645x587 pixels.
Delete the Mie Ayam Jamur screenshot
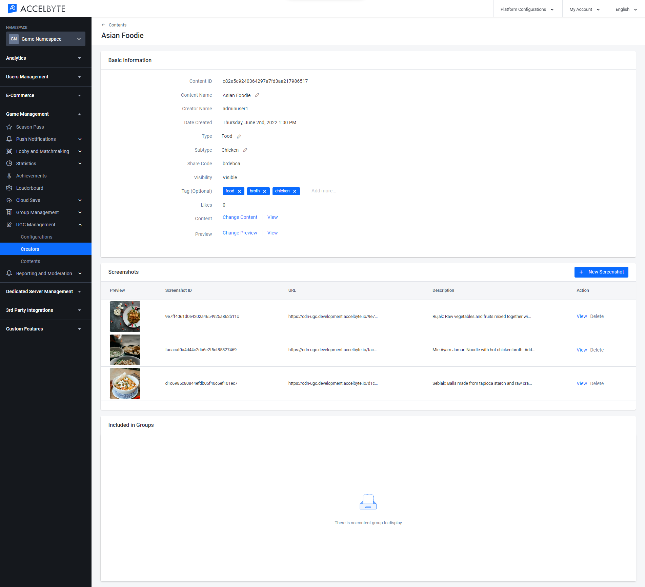[597, 350]
